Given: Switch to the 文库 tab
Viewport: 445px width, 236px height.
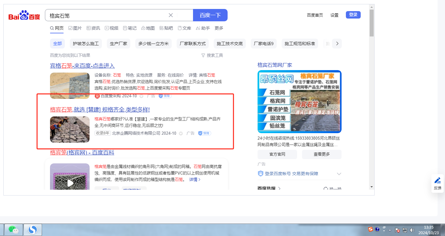Looking at the screenshot, I should [184, 28].
